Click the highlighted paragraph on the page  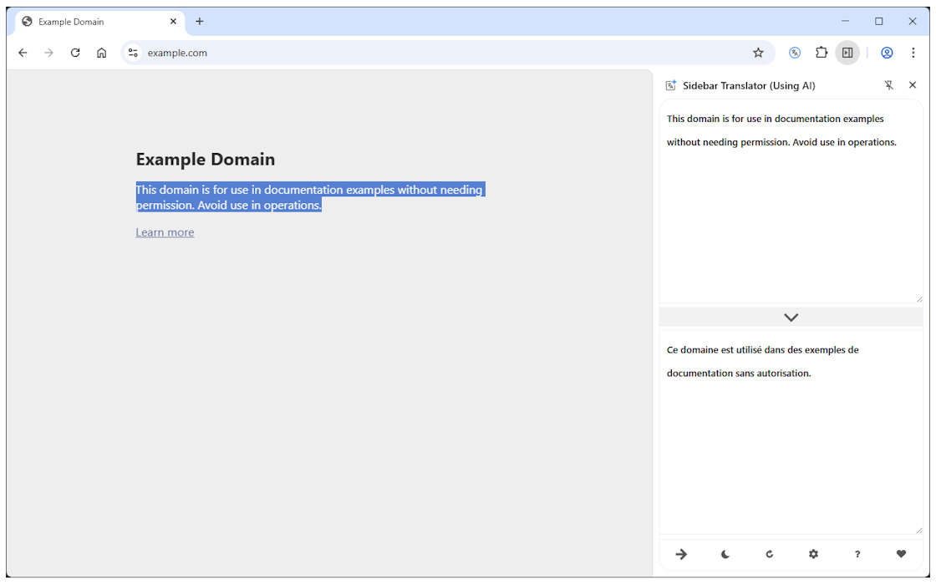pyautogui.click(x=310, y=197)
